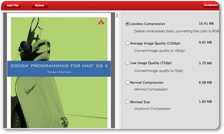This screenshot has width=224, height=134.
Task: Click the blue 'Cocoa Programming for Mac OS X' title
Action: pos(59,66)
